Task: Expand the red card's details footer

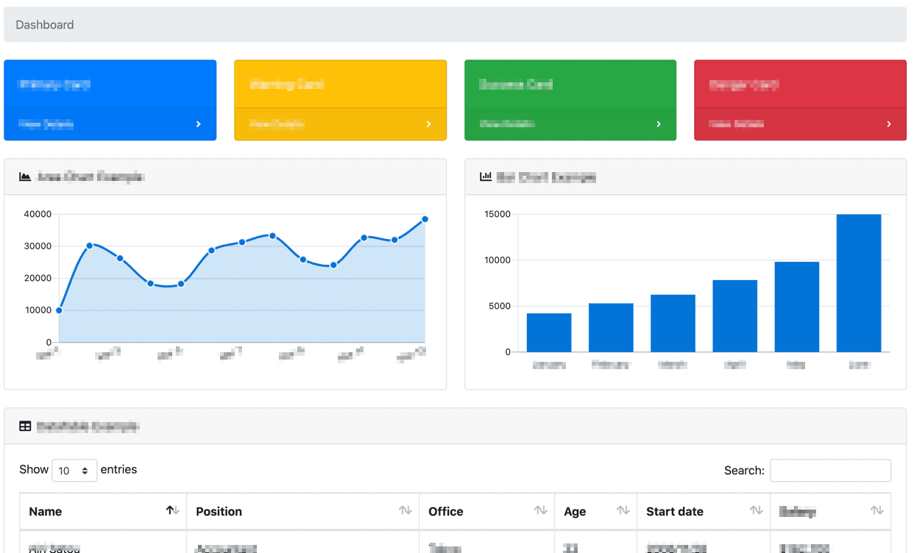Action: [x=800, y=124]
